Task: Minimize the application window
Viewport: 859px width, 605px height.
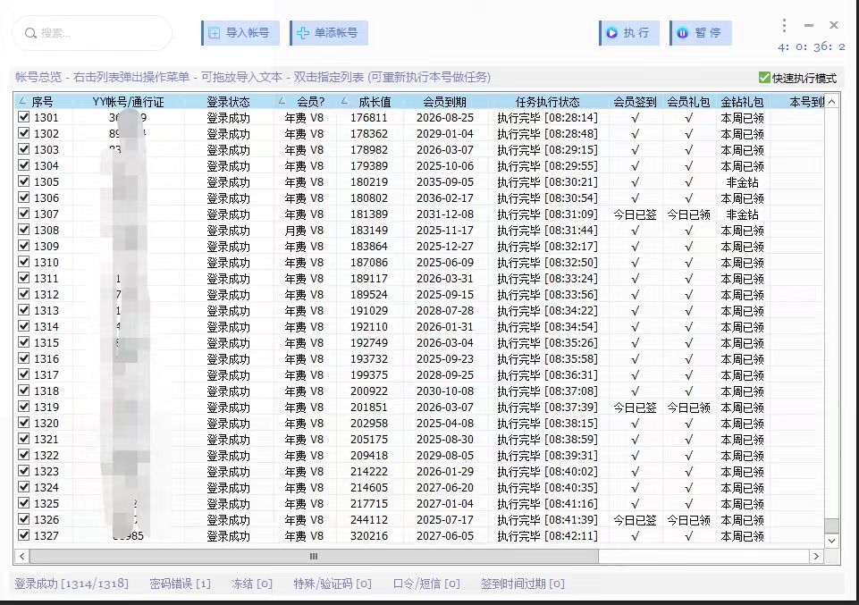Action: pyautogui.click(x=809, y=25)
